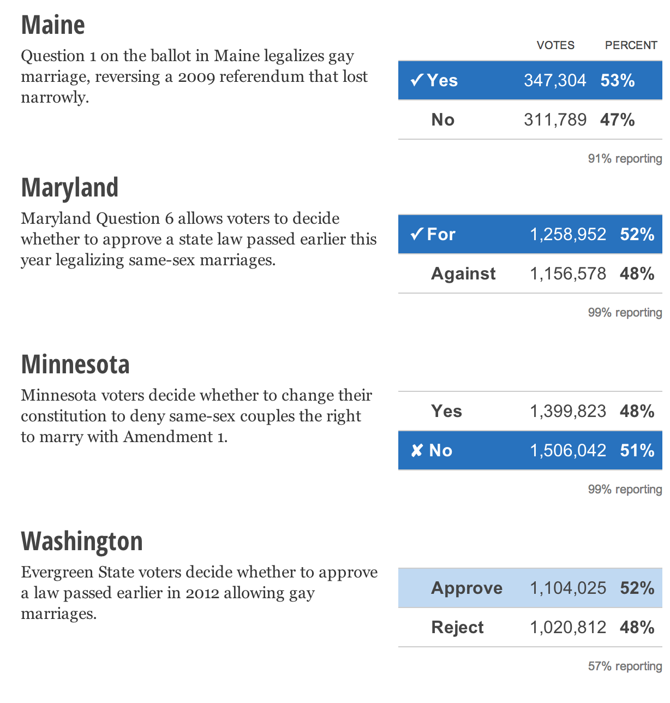The image size is (670, 703).
Task: Click the X mark beside Minnesota No
Action: coord(417,450)
